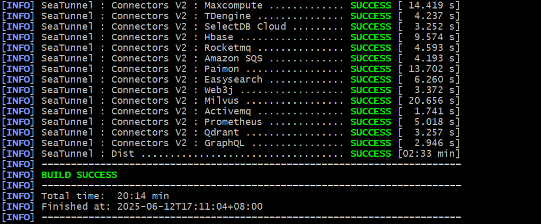
Task: Select the GraphQL connector text
Action: [225, 143]
